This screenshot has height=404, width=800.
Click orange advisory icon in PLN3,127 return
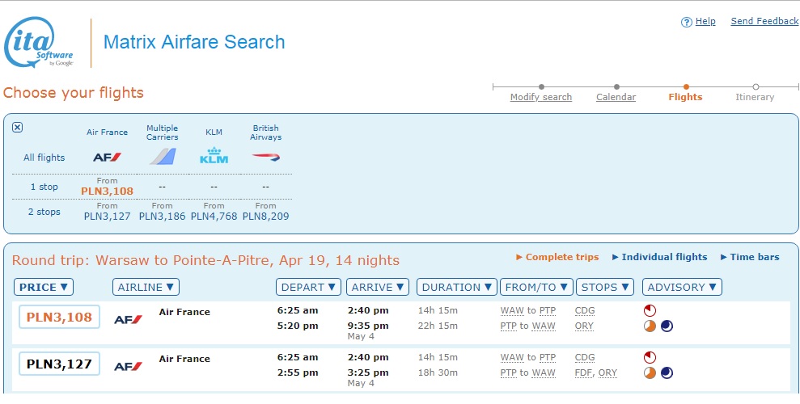(x=650, y=373)
